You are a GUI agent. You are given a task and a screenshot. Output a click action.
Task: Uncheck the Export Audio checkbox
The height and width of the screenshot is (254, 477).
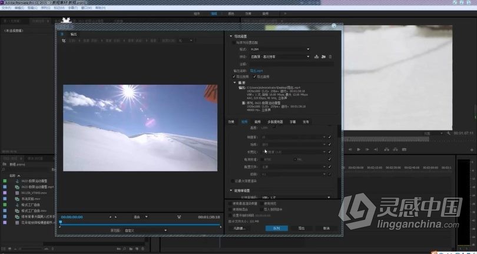(x=254, y=76)
